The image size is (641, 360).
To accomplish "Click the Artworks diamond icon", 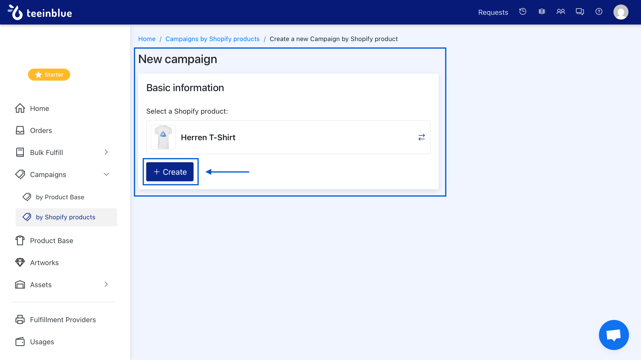I will point(20,262).
